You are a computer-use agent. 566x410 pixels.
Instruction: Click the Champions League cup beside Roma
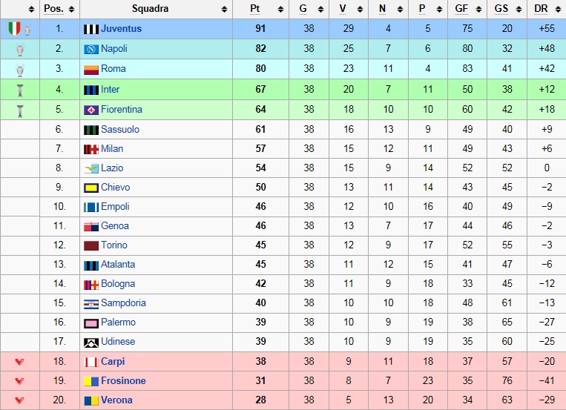tap(20, 70)
